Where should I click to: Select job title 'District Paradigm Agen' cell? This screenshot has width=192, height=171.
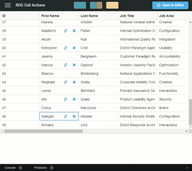tap(137, 48)
